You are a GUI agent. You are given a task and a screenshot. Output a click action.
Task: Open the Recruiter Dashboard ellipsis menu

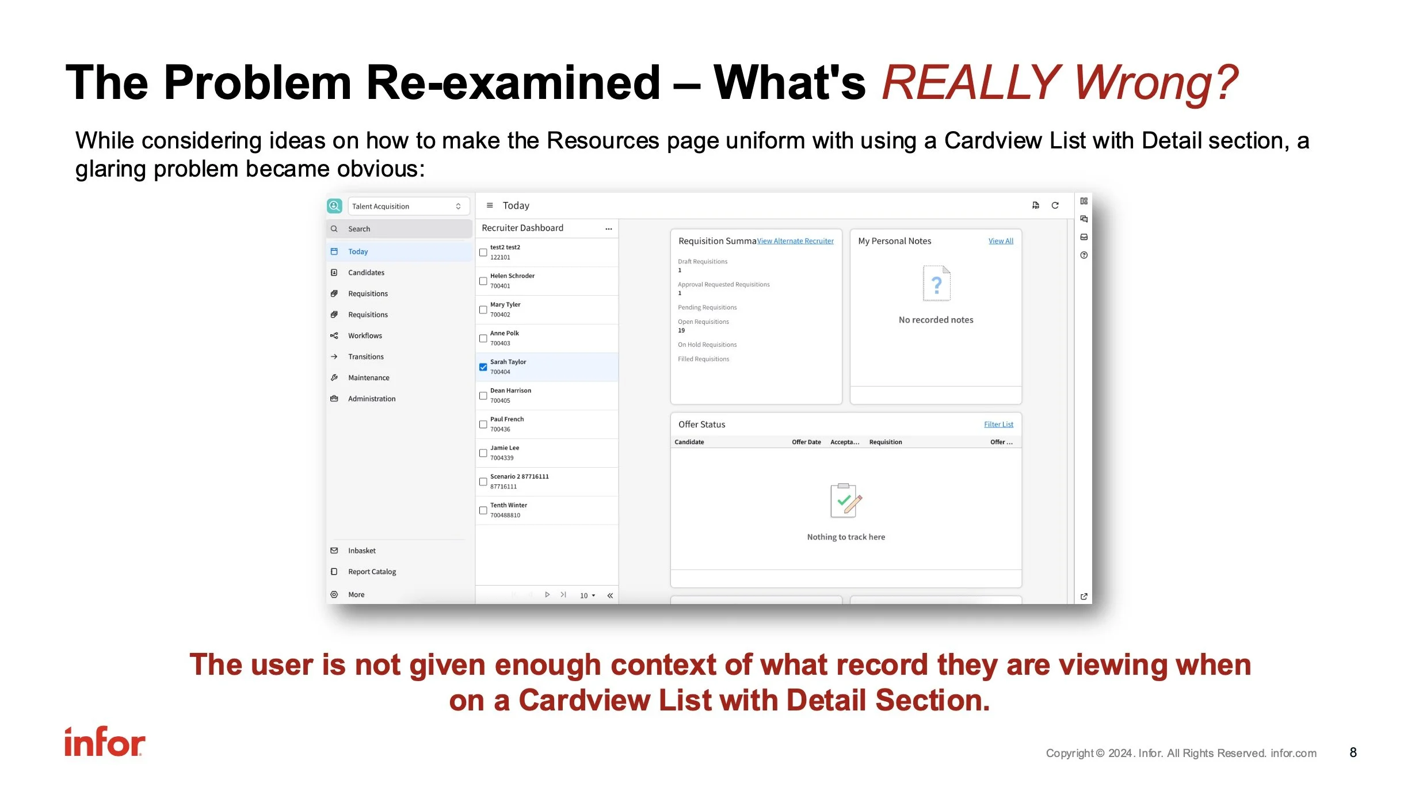pos(608,228)
